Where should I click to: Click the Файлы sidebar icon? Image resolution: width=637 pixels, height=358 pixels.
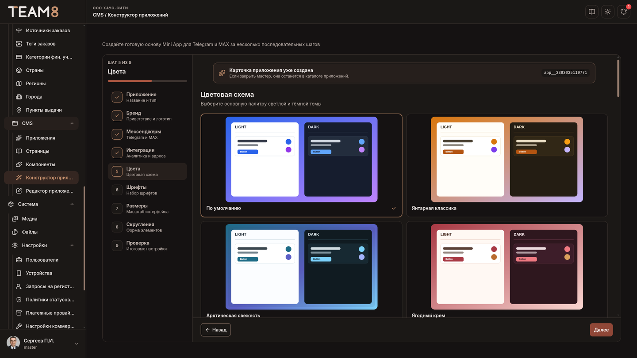pos(15,232)
